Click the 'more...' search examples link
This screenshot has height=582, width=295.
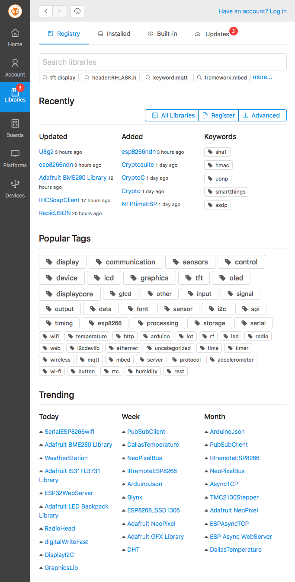pos(263,77)
